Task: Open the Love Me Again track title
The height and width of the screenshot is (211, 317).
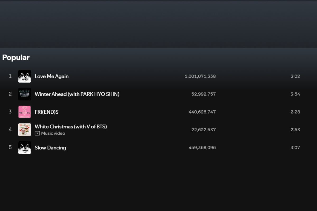Action: point(52,76)
